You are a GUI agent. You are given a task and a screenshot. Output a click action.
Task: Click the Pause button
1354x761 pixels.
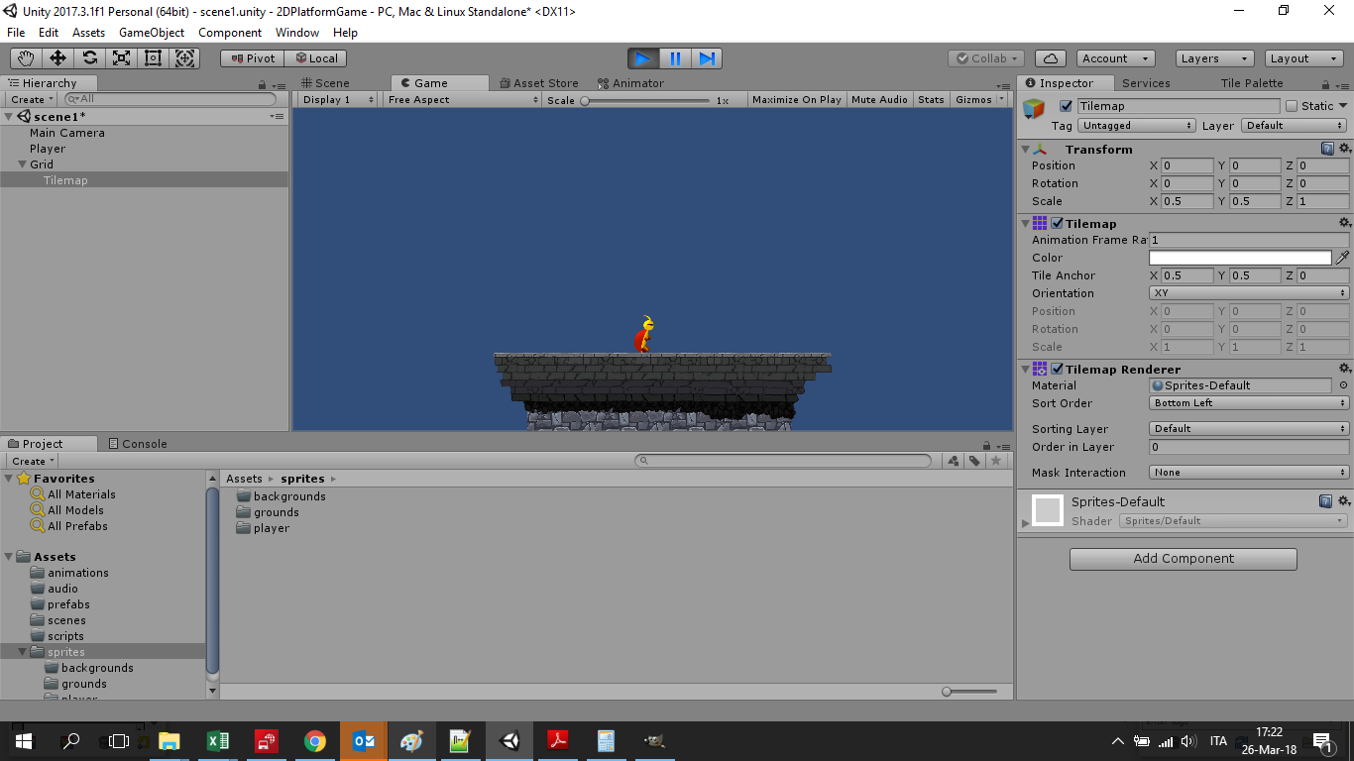[675, 58]
